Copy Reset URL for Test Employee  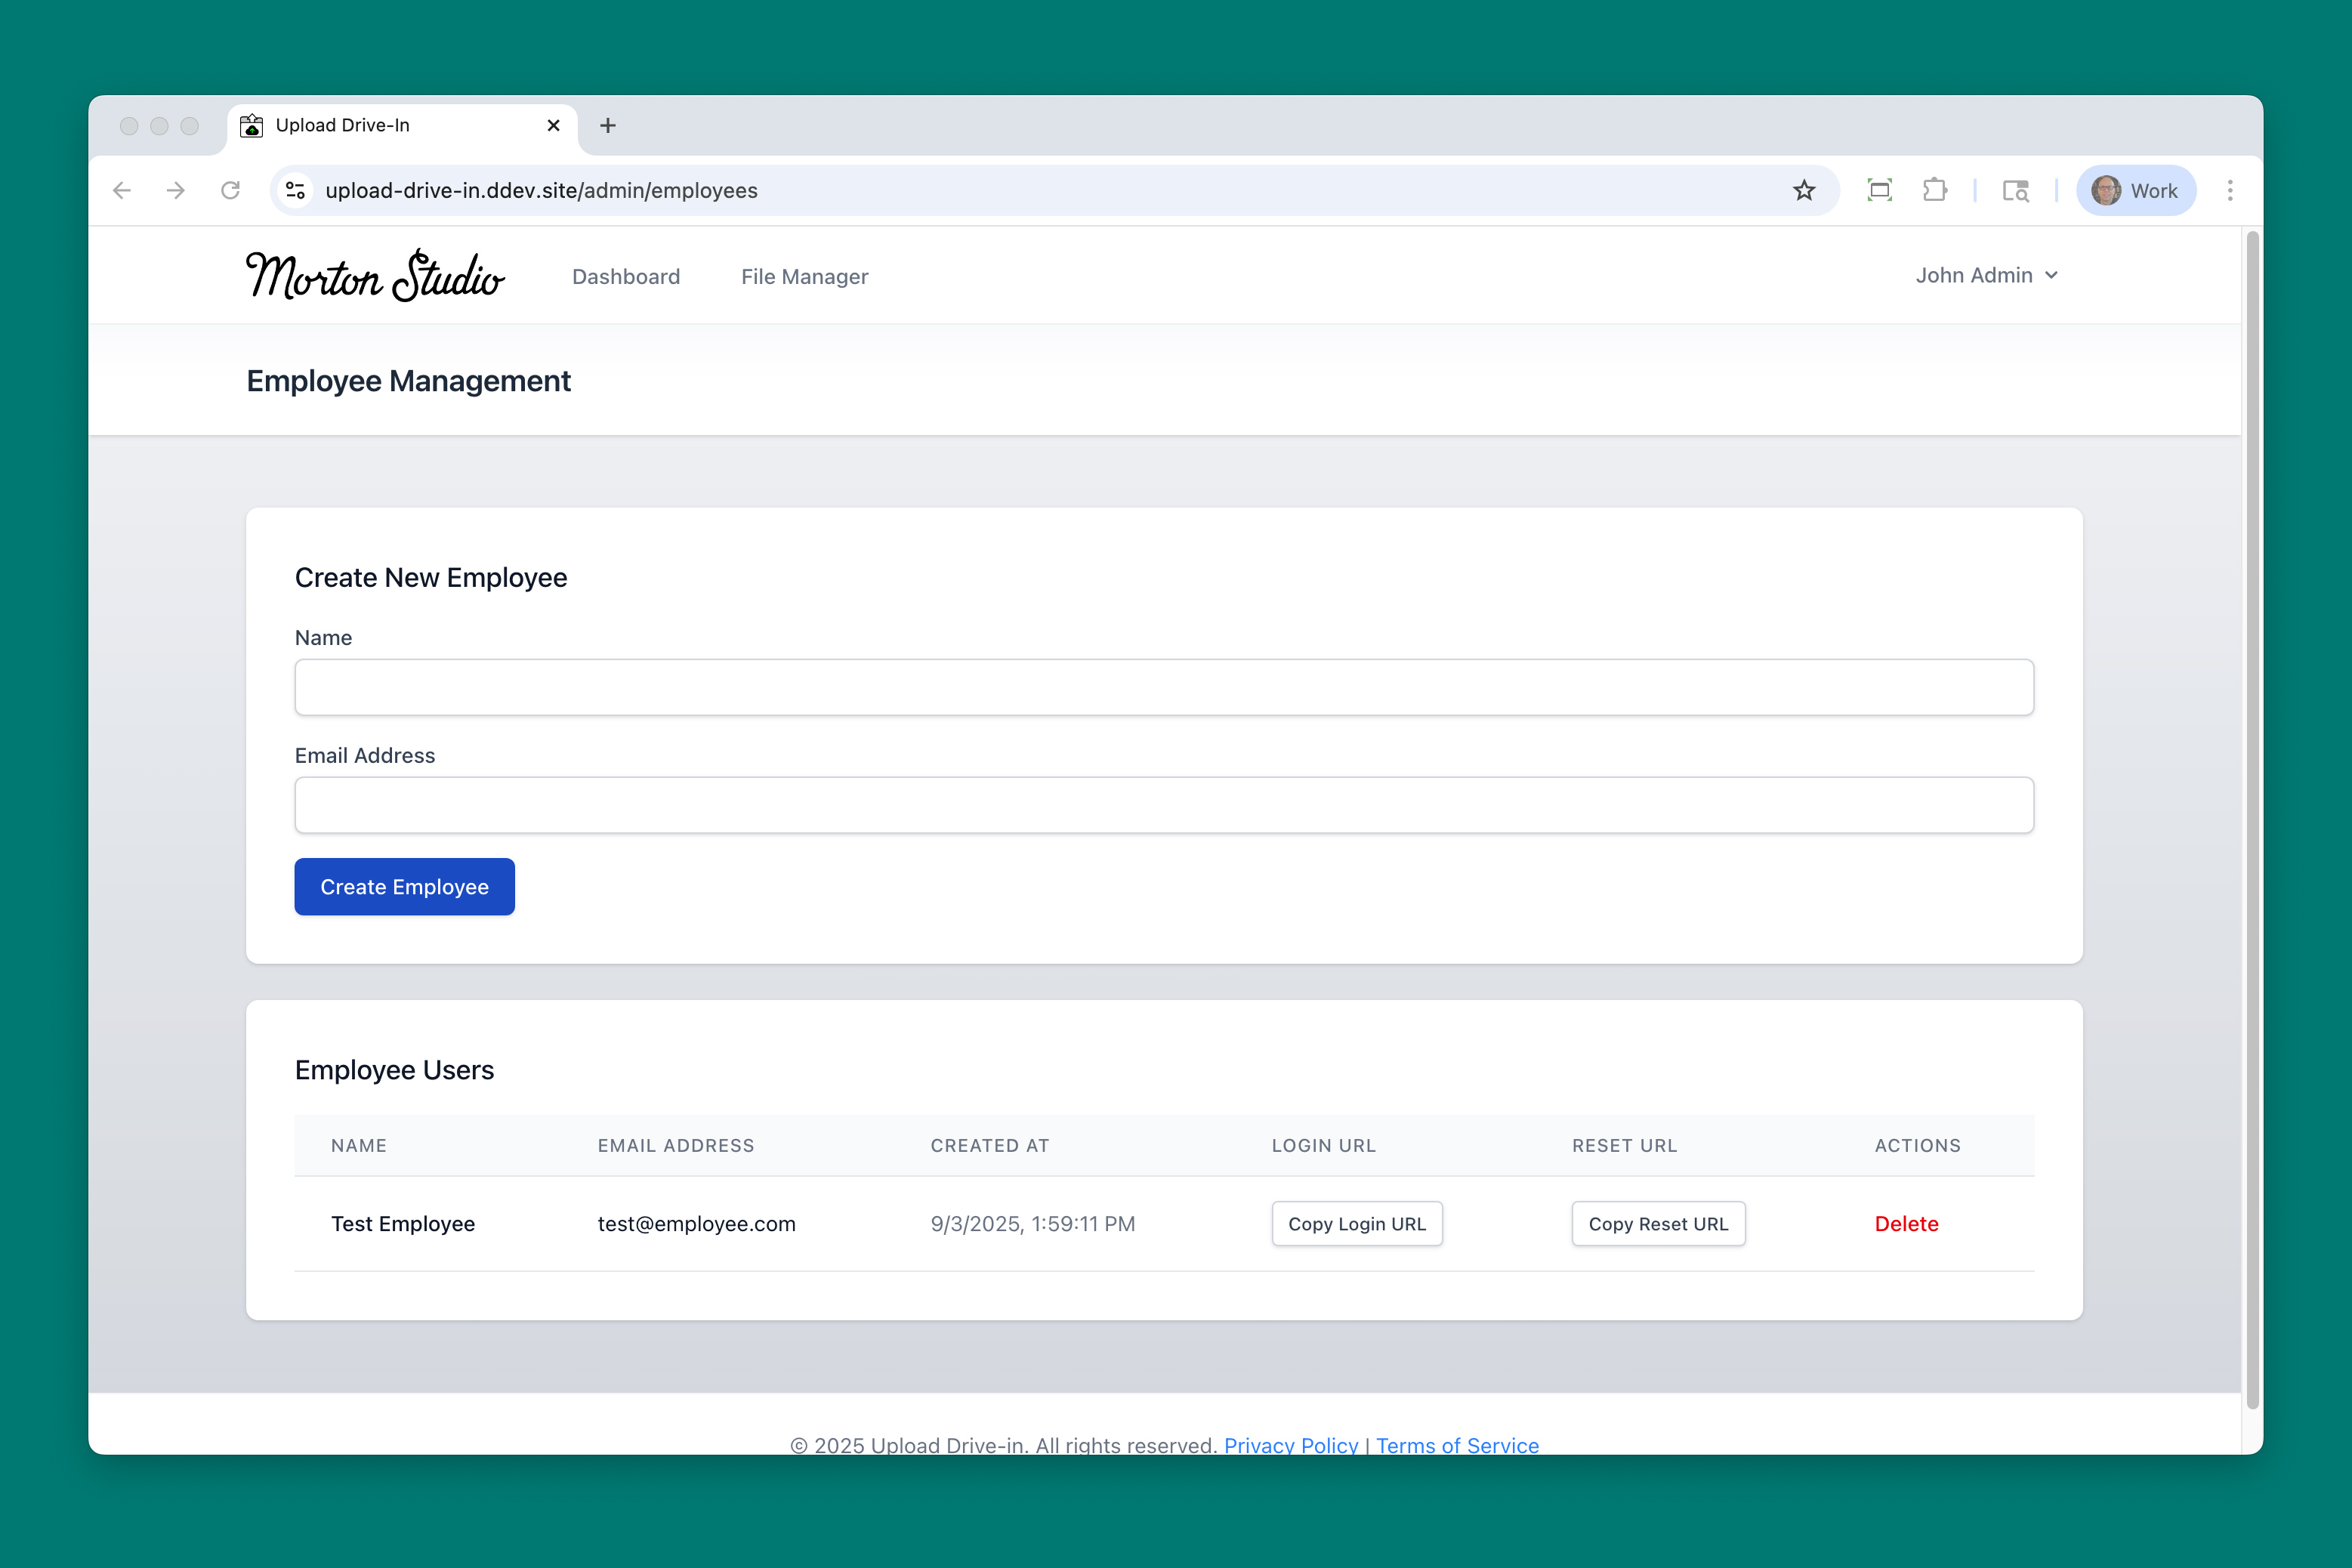[x=1657, y=1223]
